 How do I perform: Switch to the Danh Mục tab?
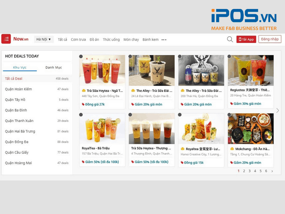coord(54,67)
